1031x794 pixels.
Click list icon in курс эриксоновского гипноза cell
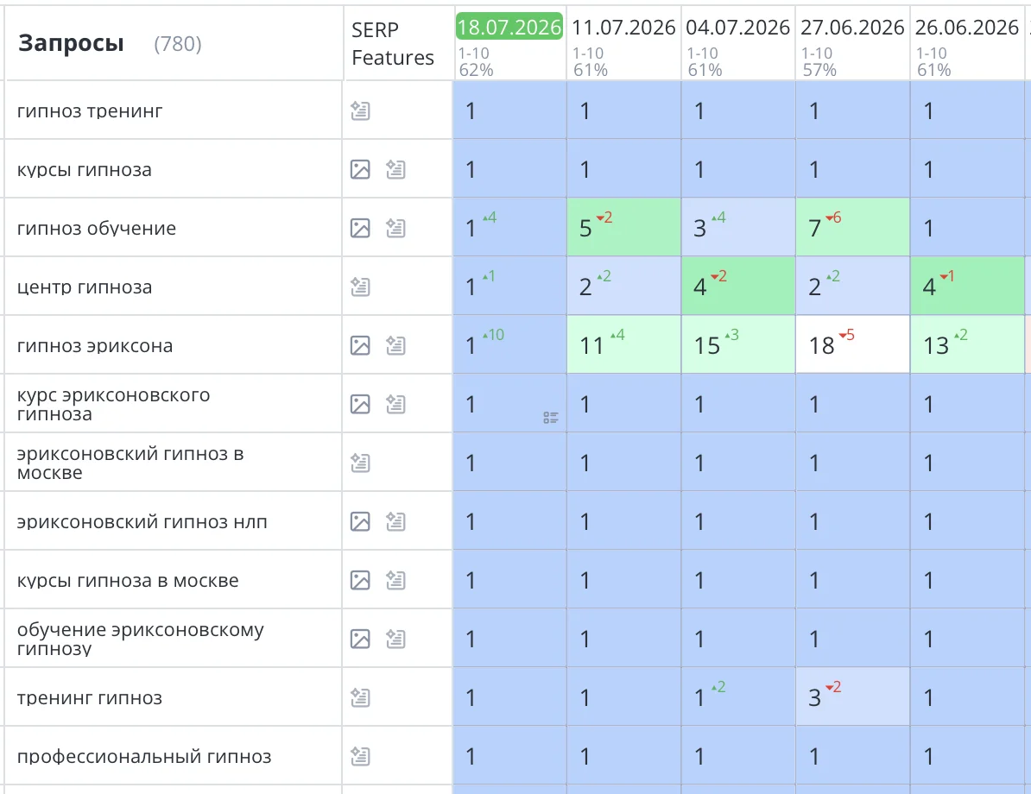551,418
